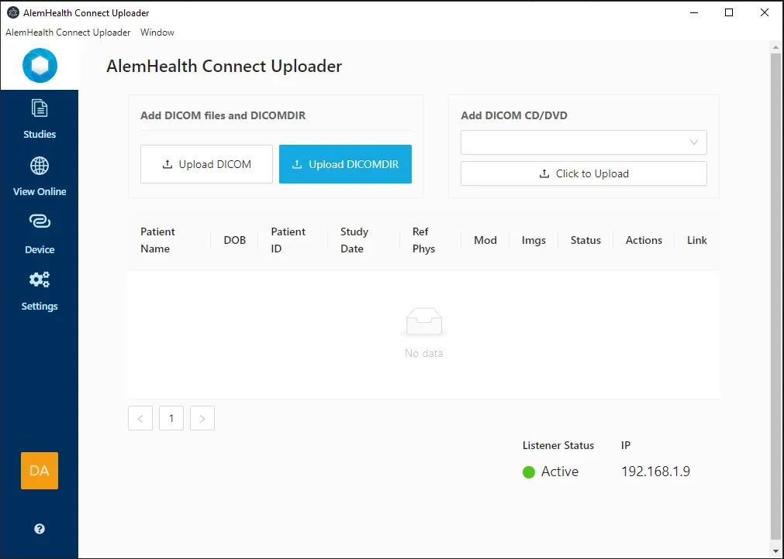Click the Patient ID column header

tap(288, 240)
